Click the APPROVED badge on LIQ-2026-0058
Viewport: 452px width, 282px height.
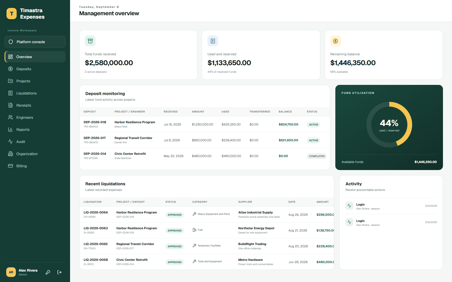click(175, 262)
